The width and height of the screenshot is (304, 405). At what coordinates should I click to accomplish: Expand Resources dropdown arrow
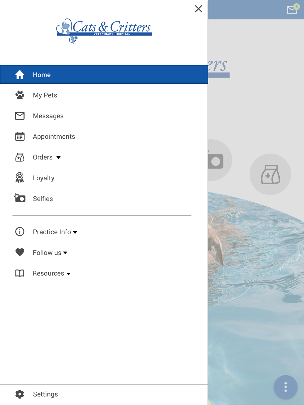pyautogui.click(x=68, y=274)
